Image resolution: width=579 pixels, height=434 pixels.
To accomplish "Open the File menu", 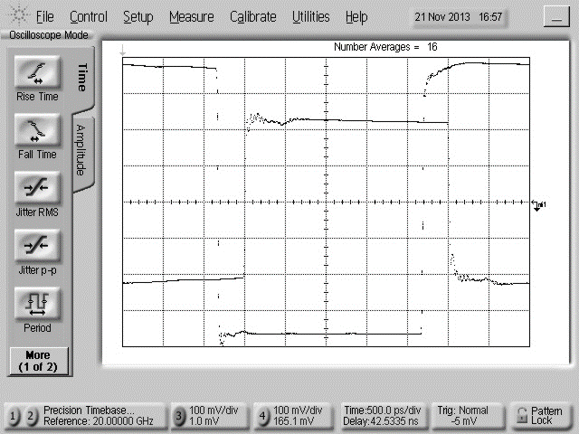I will [x=44, y=16].
